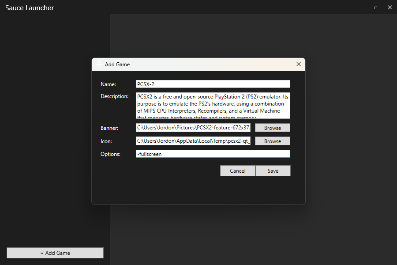
Task: Click the Icon: label
Action: coord(106,141)
